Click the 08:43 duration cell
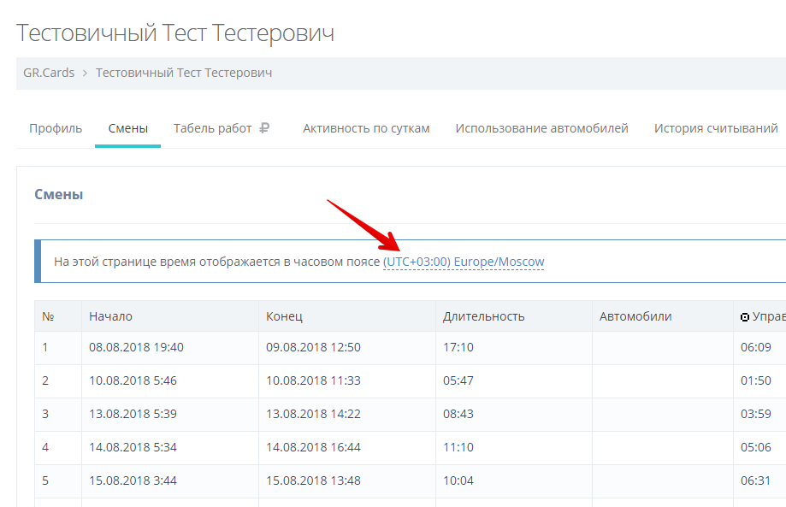The image size is (786, 507). click(458, 414)
